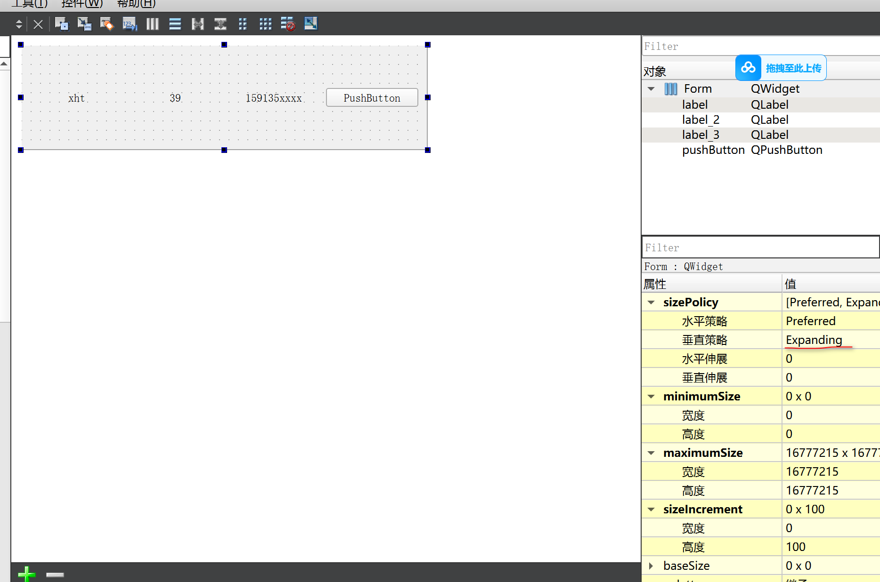This screenshot has height=582, width=880.
Task: Click sizeIncrement 高度 value 100
Action: (x=831, y=547)
